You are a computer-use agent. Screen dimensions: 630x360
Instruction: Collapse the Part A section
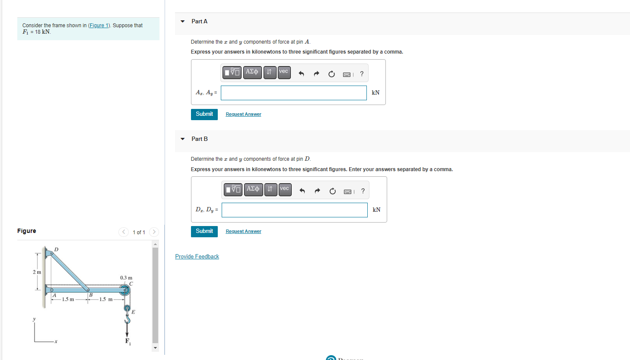(x=182, y=21)
